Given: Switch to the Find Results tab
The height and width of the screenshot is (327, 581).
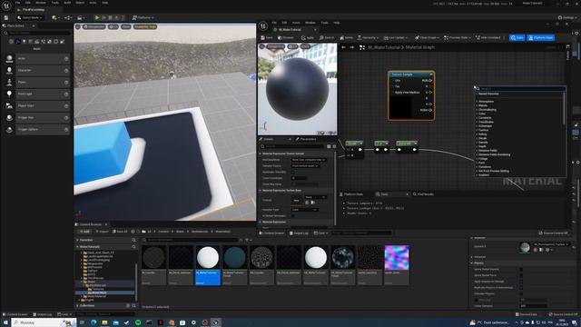Looking at the screenshot, I should point(424,194).
